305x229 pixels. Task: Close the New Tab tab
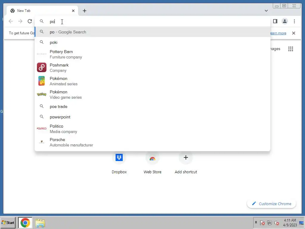point(73,11)
